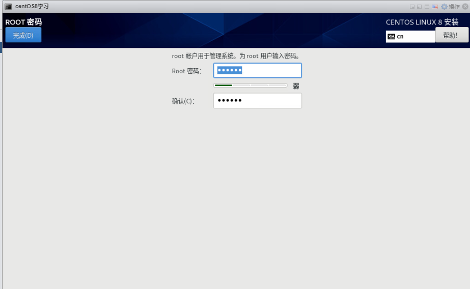Screen dimensions: 470x289
Task: Click the US flag language icon
Action: [x=435, y=7]
